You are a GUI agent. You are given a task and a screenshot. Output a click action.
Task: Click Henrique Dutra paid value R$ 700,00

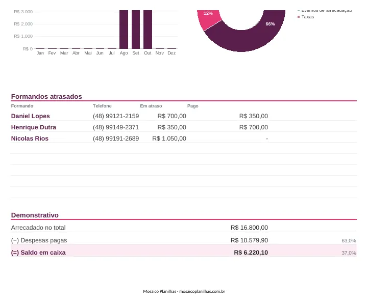click(x=254, y=127)
